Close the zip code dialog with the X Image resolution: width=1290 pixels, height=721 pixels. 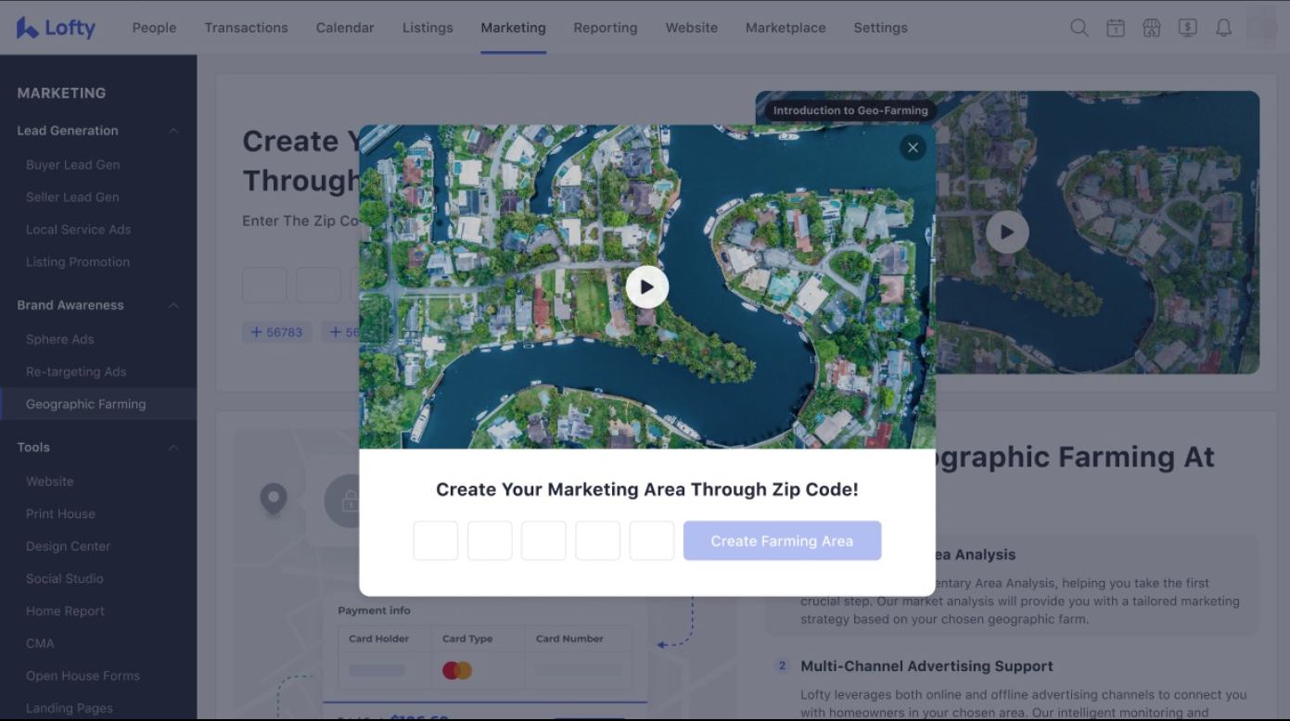coord(913,147)
